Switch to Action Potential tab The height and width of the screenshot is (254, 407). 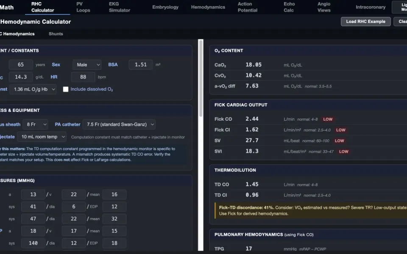(247, 7)
